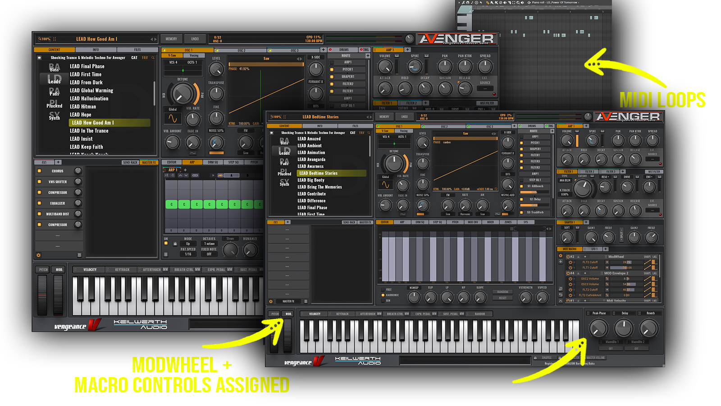Click the zoom 100% icon in front window header
The height and width of the screenshot is (406, 721).
click(x=276, y=117)
